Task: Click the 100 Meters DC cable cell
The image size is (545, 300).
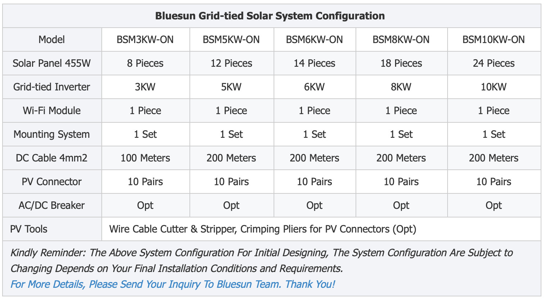Action: click(145, 158)
